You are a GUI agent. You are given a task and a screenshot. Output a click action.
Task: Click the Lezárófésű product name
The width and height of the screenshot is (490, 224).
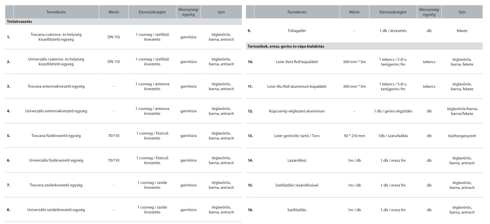297,160
